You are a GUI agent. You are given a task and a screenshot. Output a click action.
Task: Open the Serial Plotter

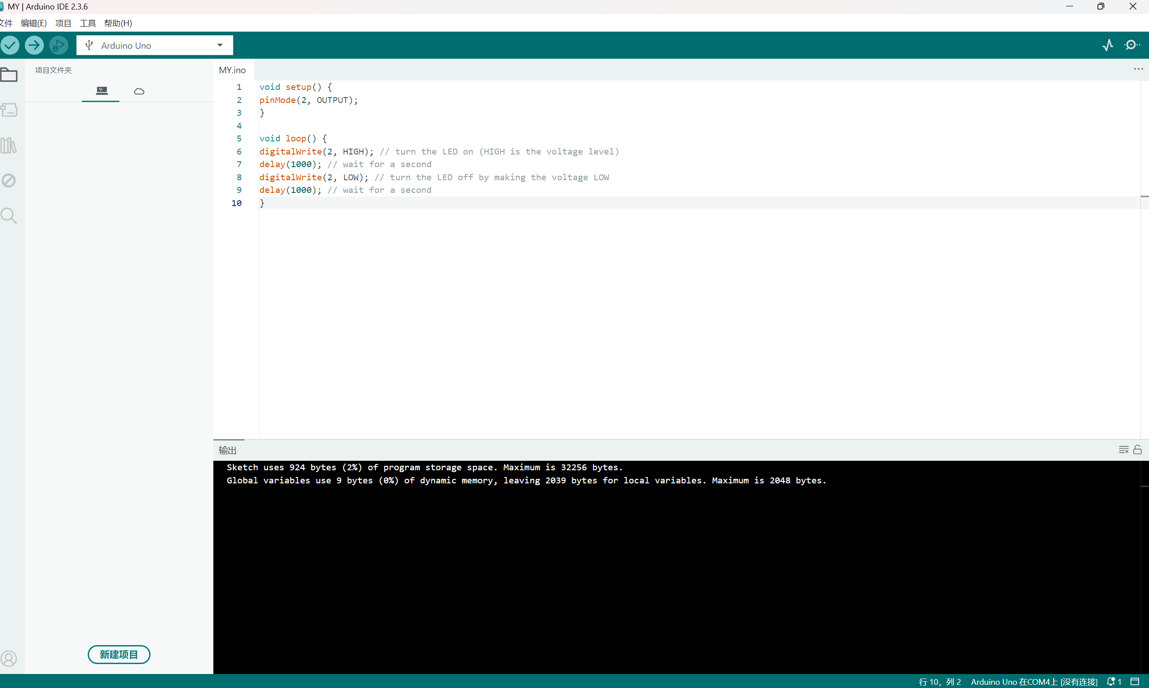pos(1108,45)
